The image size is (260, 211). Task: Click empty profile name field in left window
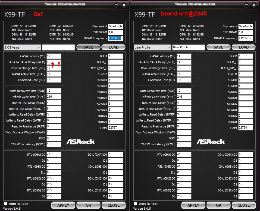coord(58,47)
